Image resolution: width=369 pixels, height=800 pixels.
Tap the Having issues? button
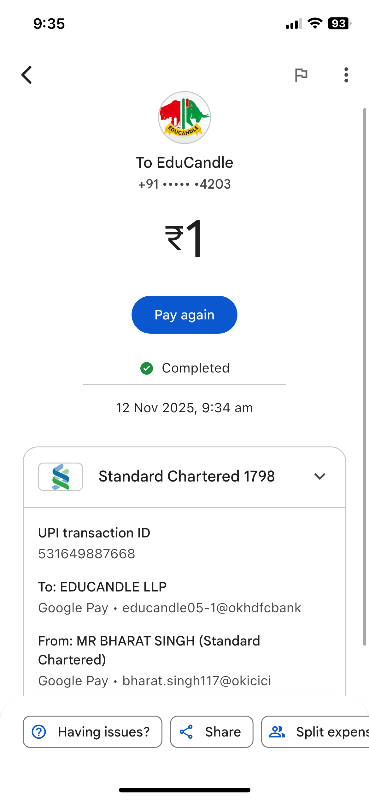(x=92, y=732)
